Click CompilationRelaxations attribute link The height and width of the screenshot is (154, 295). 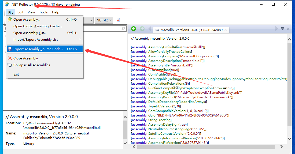pos(167,83)
